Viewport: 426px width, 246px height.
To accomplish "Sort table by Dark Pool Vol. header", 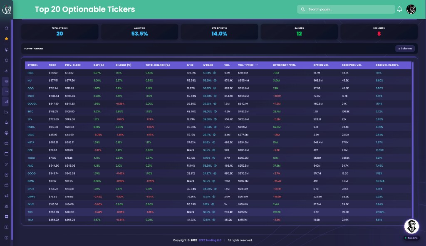I will 352,65.
